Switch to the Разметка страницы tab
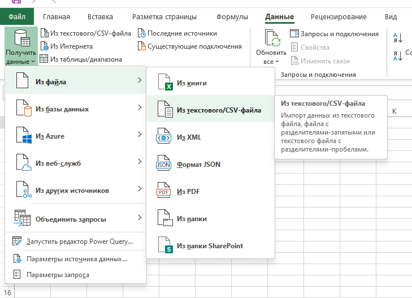 164,17
